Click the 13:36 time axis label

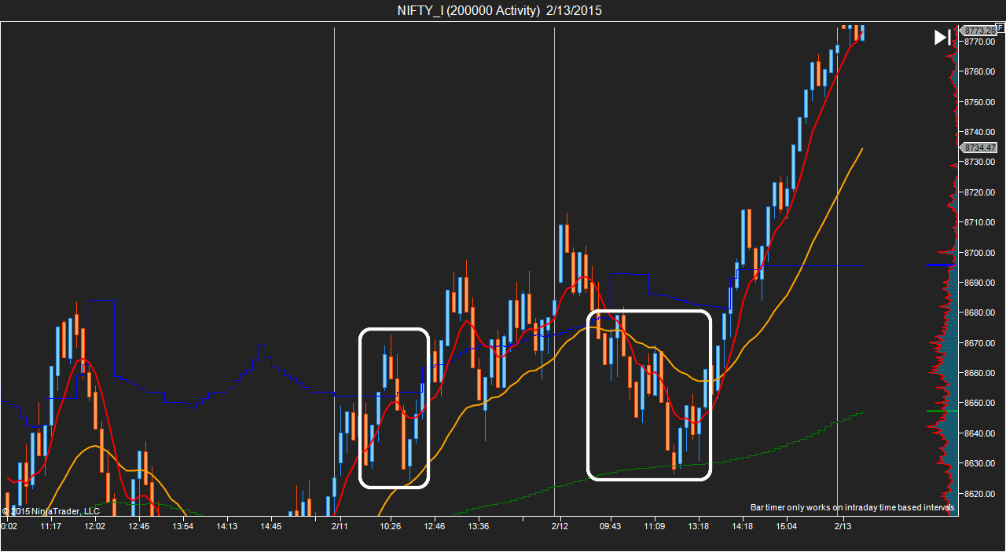(x=478, y=526)
